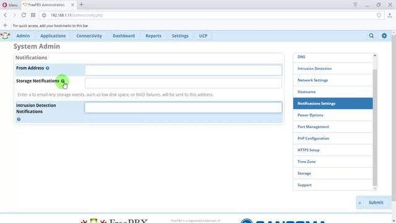Expand the arrow beside Submit
The height and width of the screenshot is (223, 396).
tap(359, 203)
